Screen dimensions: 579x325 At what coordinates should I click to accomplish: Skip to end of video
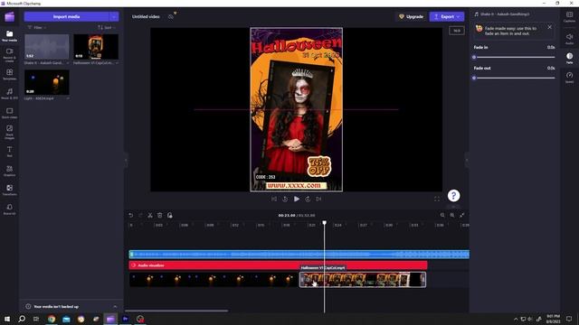(x=318, y=199)
